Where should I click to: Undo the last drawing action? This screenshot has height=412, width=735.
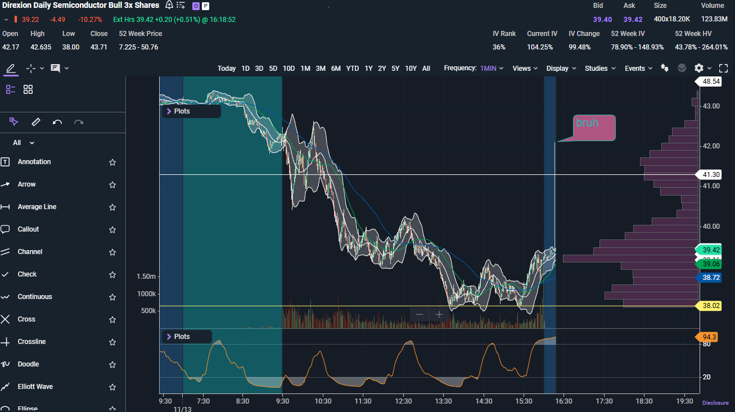(x=57, y=122)
